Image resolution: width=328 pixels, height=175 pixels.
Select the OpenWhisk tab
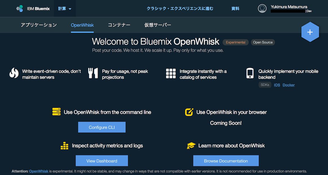(x=82, y=25)
